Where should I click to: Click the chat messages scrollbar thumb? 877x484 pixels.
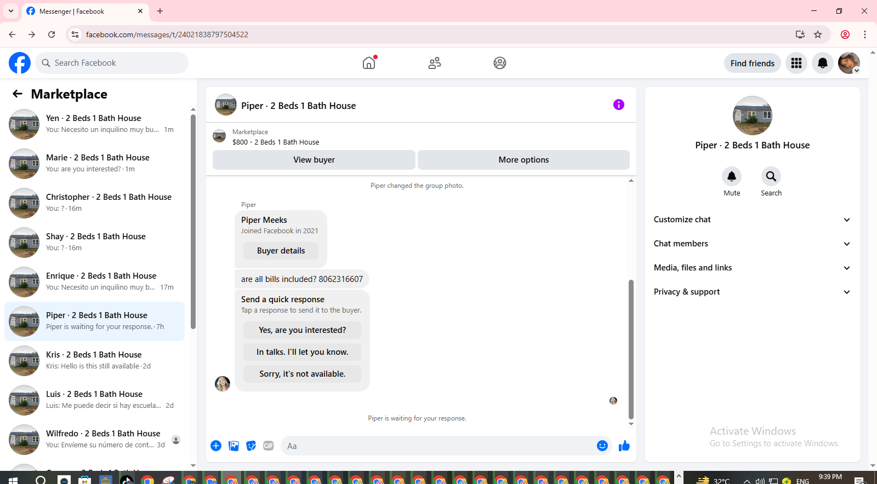click(x=631, y=349)
